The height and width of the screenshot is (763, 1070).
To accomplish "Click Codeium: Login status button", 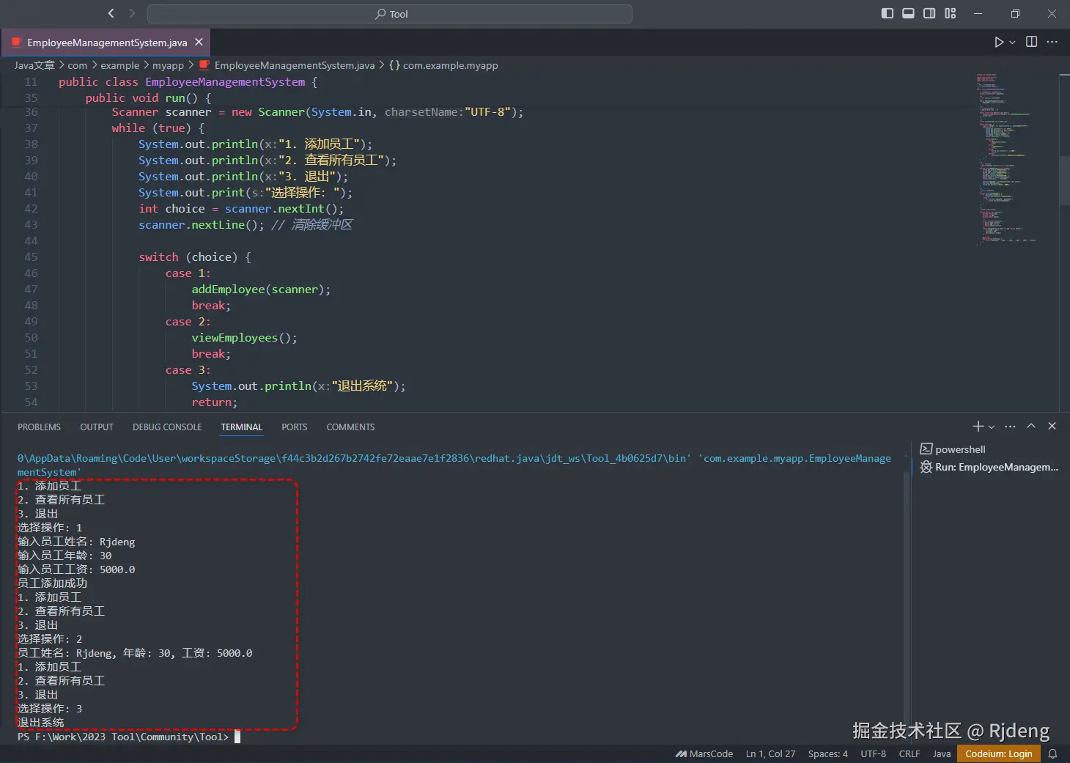I will click(x=998, y=753).
